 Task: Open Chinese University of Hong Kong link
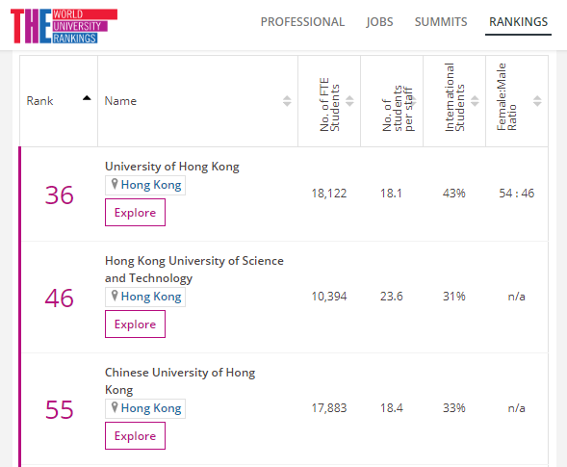coord(180,381)
